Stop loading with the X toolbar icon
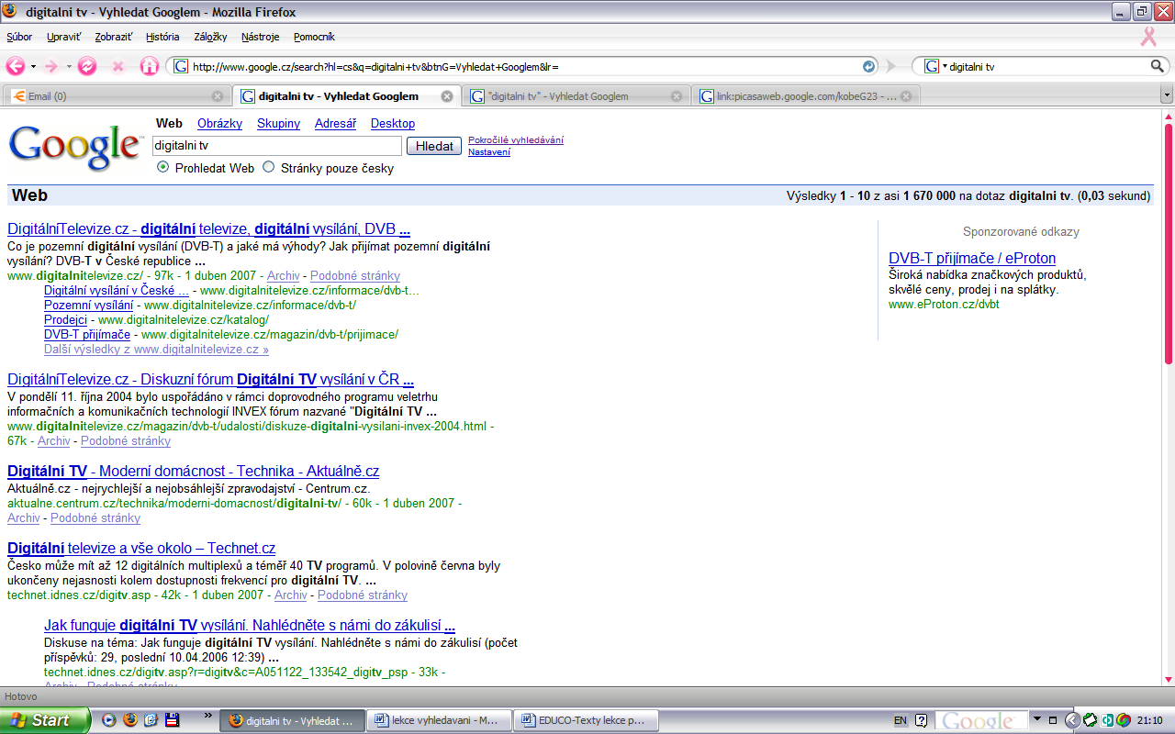The height and width of the screenshot is (734, 1175). [117, 67]
